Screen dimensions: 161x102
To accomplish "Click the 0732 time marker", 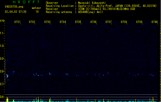I will coord(32,22).
